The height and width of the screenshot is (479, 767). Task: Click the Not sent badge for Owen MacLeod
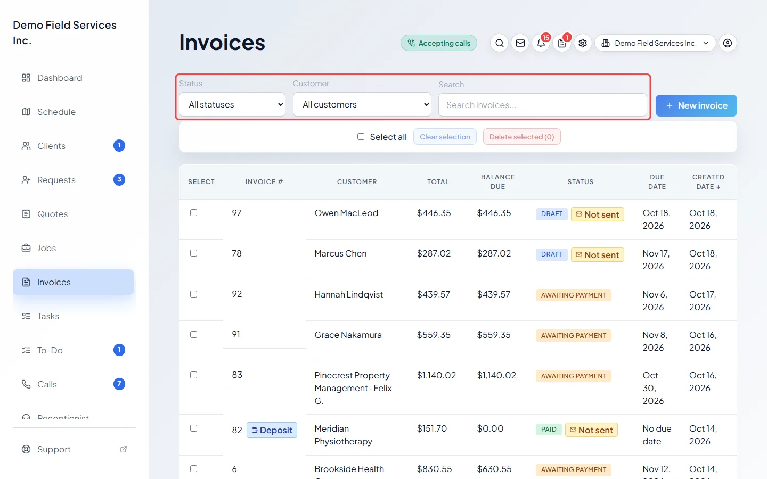tap(598, 214)
